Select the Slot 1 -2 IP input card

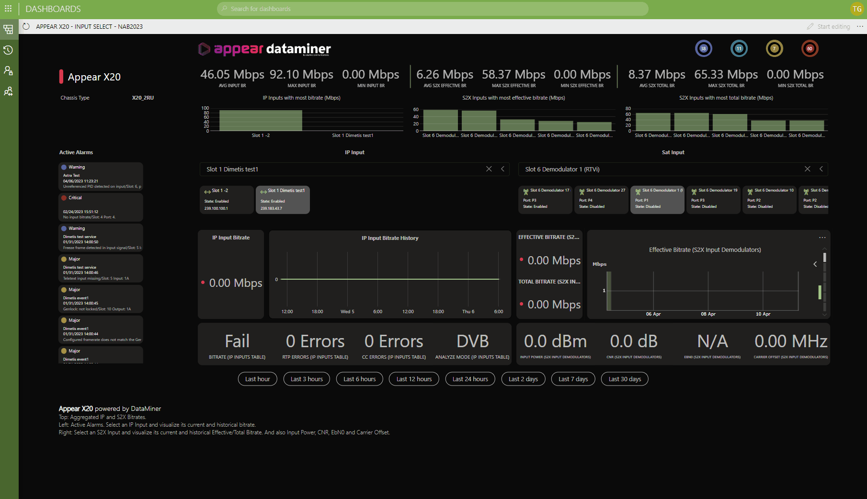pyautogui.click(x=227, y=200)
